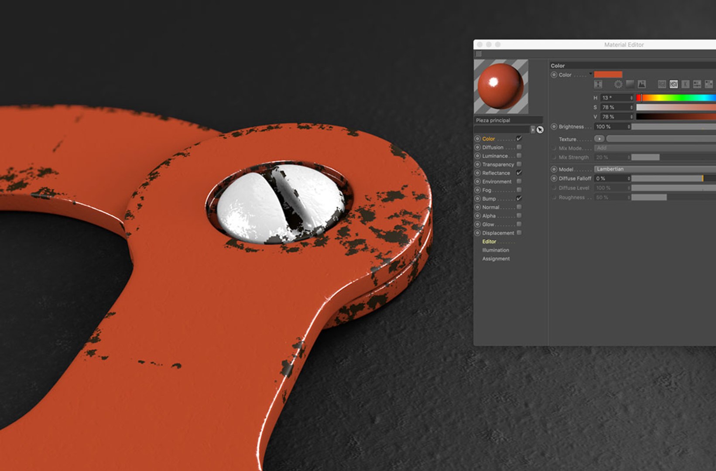Disable the Bump channel checkbox
The image size is (716, 471).
click(x=519, y=198)
